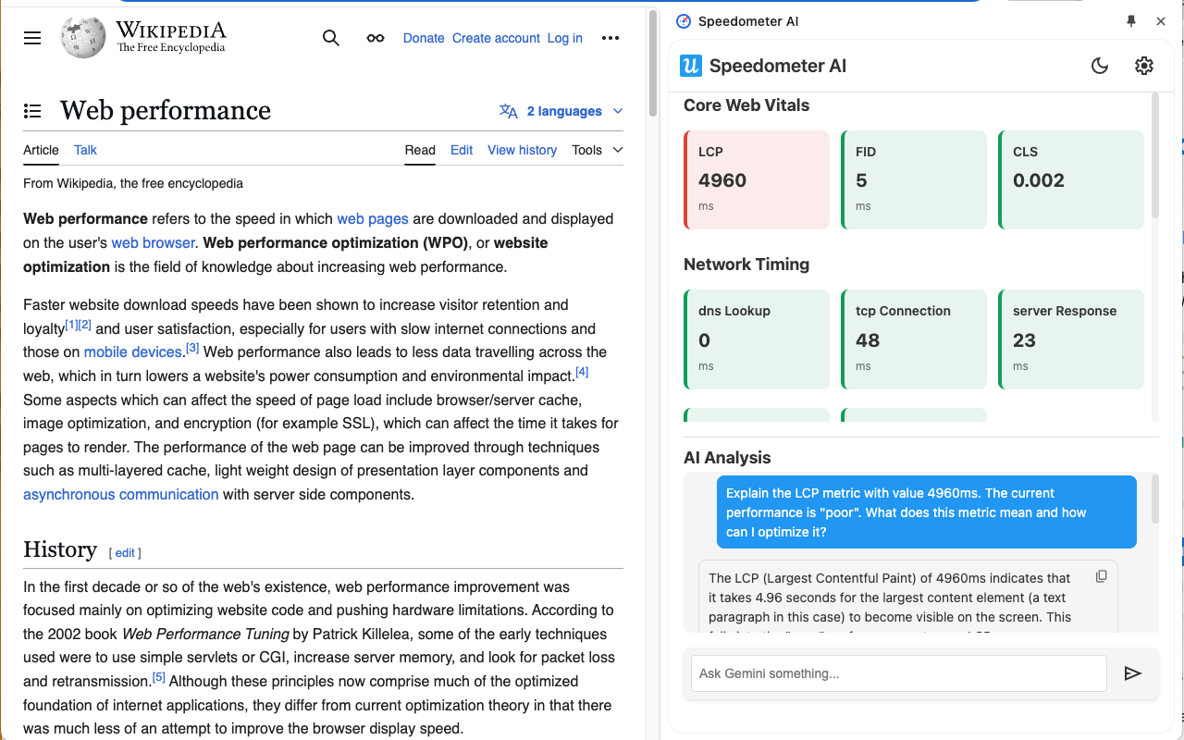Select the Article tab
This screenshot has height=740, width=1184.
click(x=41, y=150)
